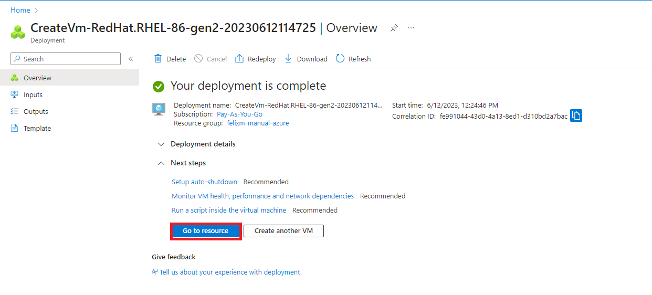Click the Inputs icon in sidebar
Image resolution: width=652 pixels, height=295 pixels.
click(15, 94)
